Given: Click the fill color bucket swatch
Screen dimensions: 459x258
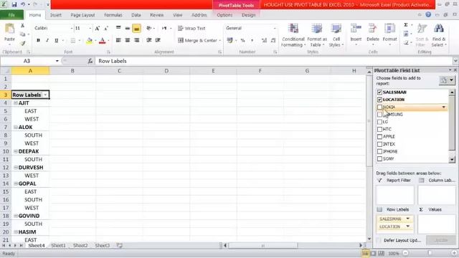Looking at the screenshot, I should (x=89, y=41).
